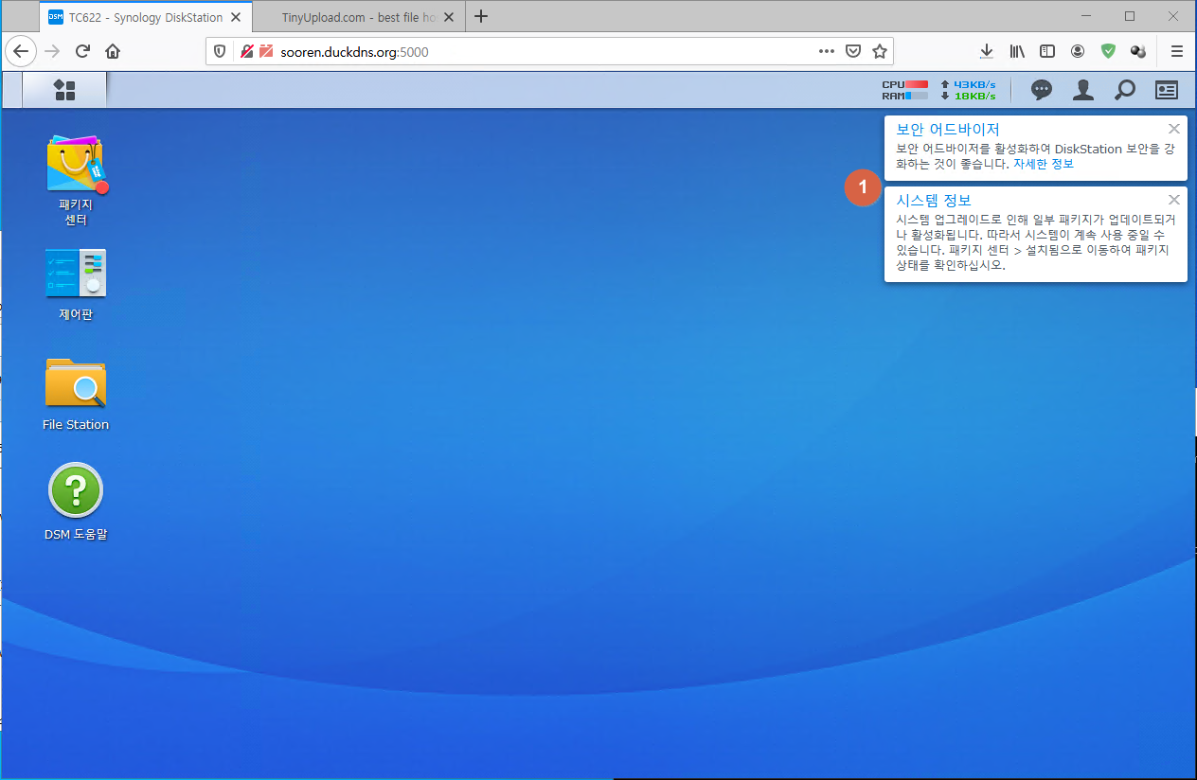This screenshot has height=780, width=1197.
Task: Open the Firefox account icon
Action: click(1078, 51)
